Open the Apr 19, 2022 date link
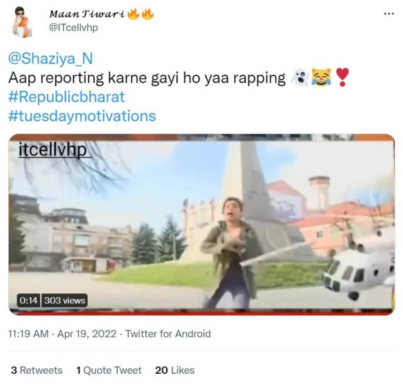 (x=87, y=334)
